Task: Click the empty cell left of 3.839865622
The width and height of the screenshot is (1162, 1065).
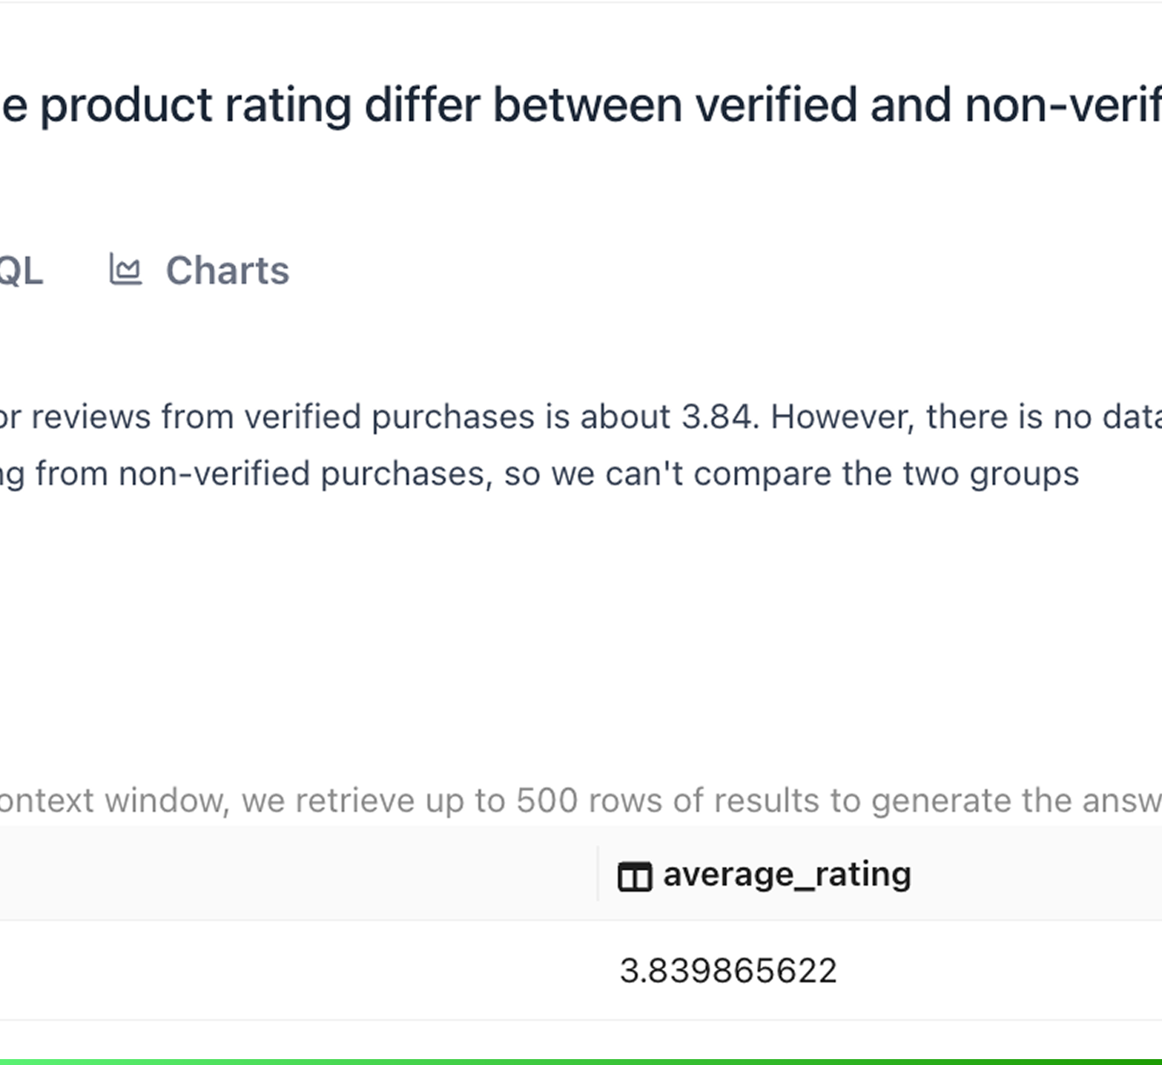Action: click(x=295, y=971)
